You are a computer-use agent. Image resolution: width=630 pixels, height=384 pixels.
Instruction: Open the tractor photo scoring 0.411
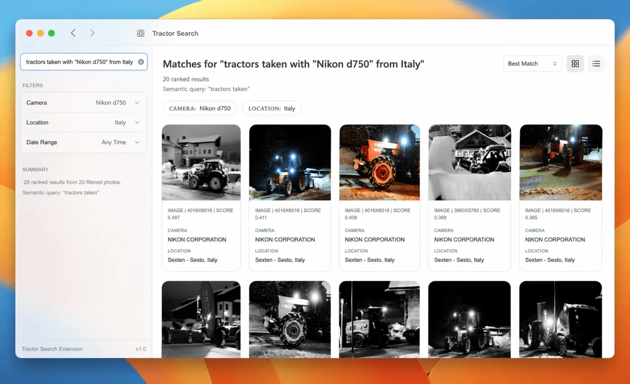[290, 163]
